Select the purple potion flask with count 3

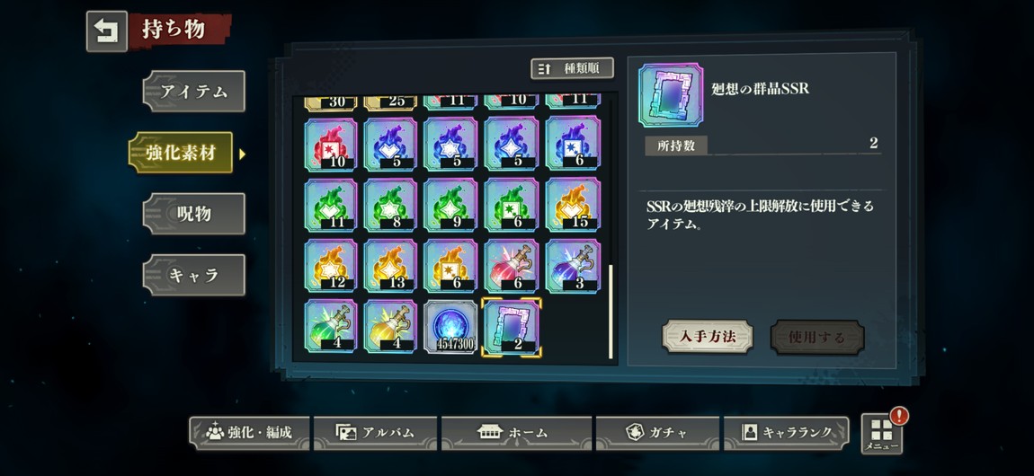[573, 266]
